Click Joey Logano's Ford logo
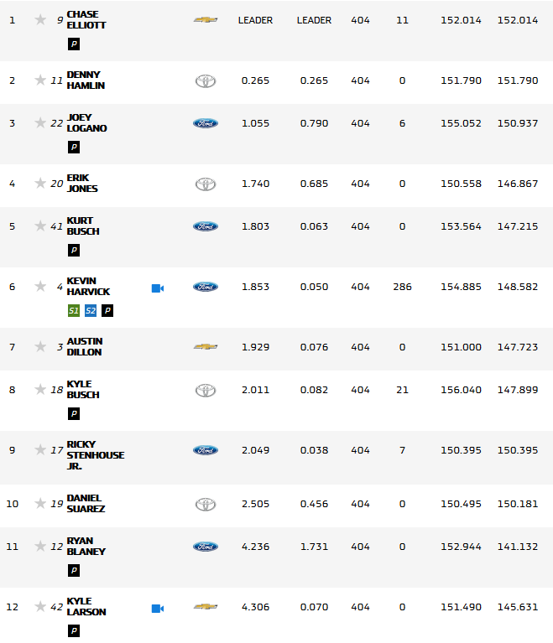Image resolution: width=553 pixels, height=643 pixels. [206, 123]
